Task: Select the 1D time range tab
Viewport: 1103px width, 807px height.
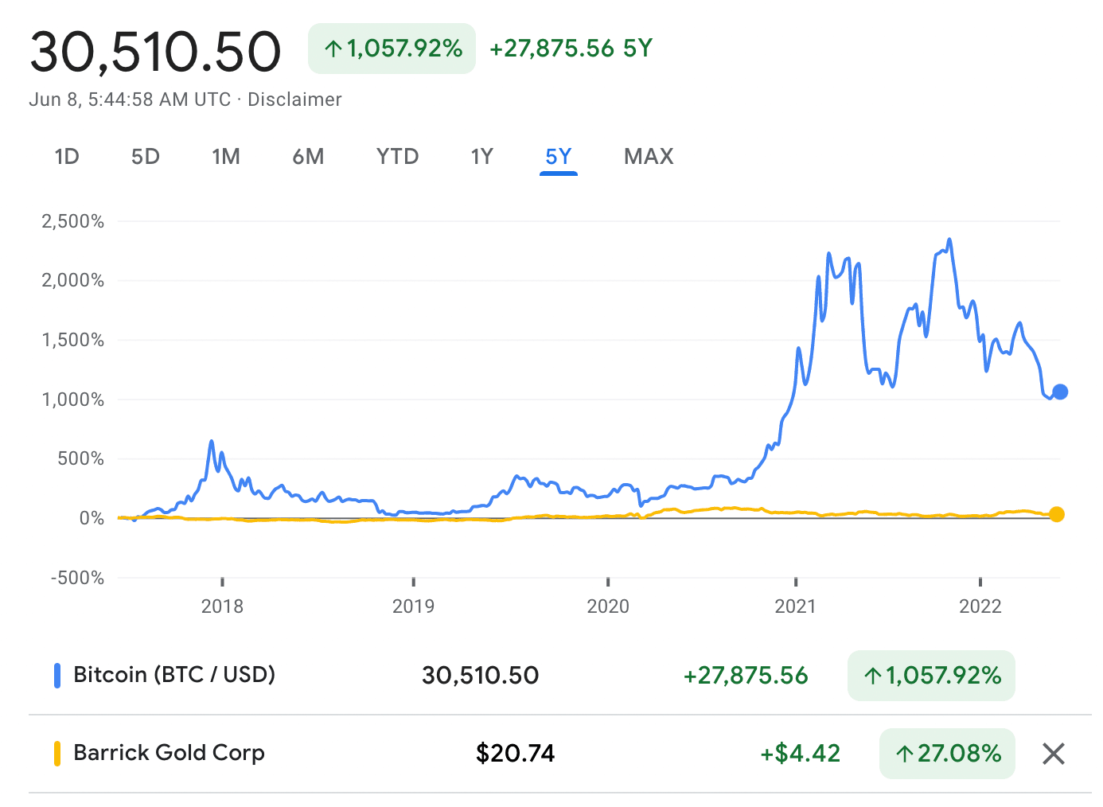Action: point(67,156)
